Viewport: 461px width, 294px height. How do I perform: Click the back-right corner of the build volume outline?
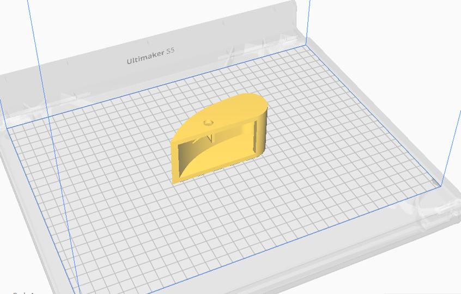[x=306, y=45]
